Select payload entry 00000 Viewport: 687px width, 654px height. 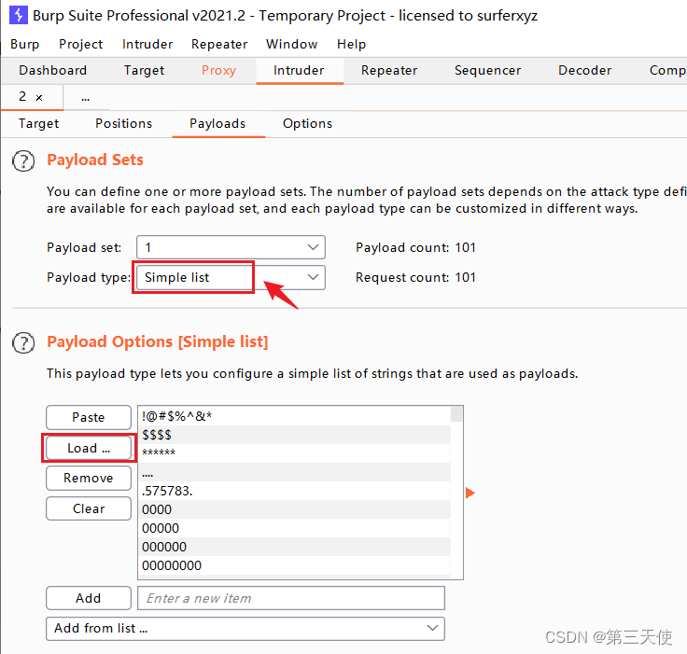click(294, 528)
